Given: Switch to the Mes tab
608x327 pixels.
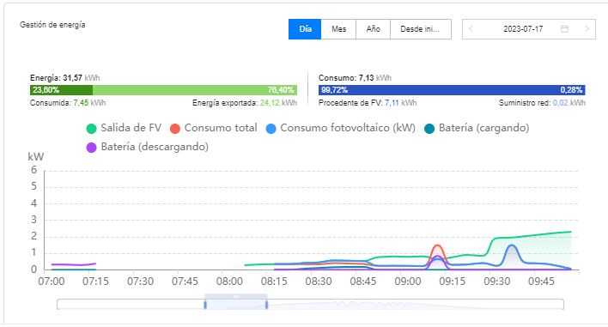Looking at the screenshot, I should 338,29.
